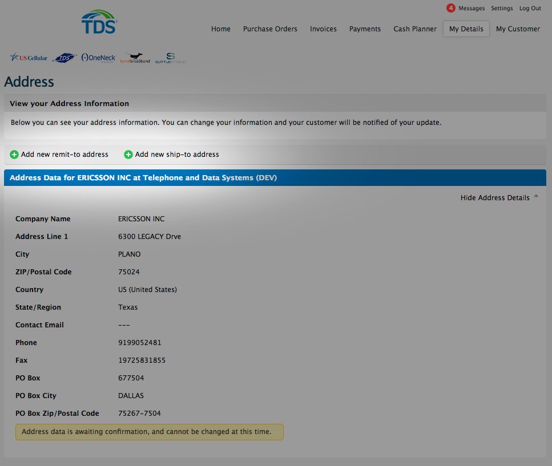Open the Payments menu
The height and width of the screenshot is (466, 552).
365,29
